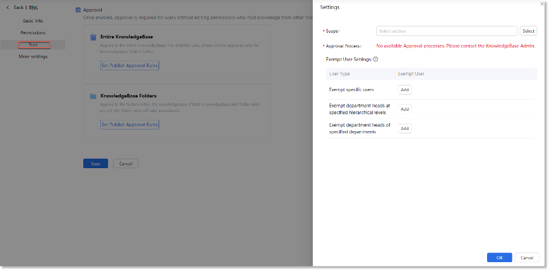This screenshot has height=270, width=549.
Task: Click the blue Save button
Action: pyautogui.click(x=95, y=164)
